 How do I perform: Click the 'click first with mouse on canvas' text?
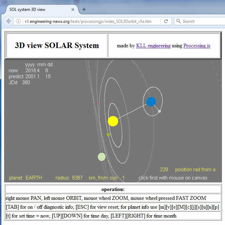pos(173,178)
